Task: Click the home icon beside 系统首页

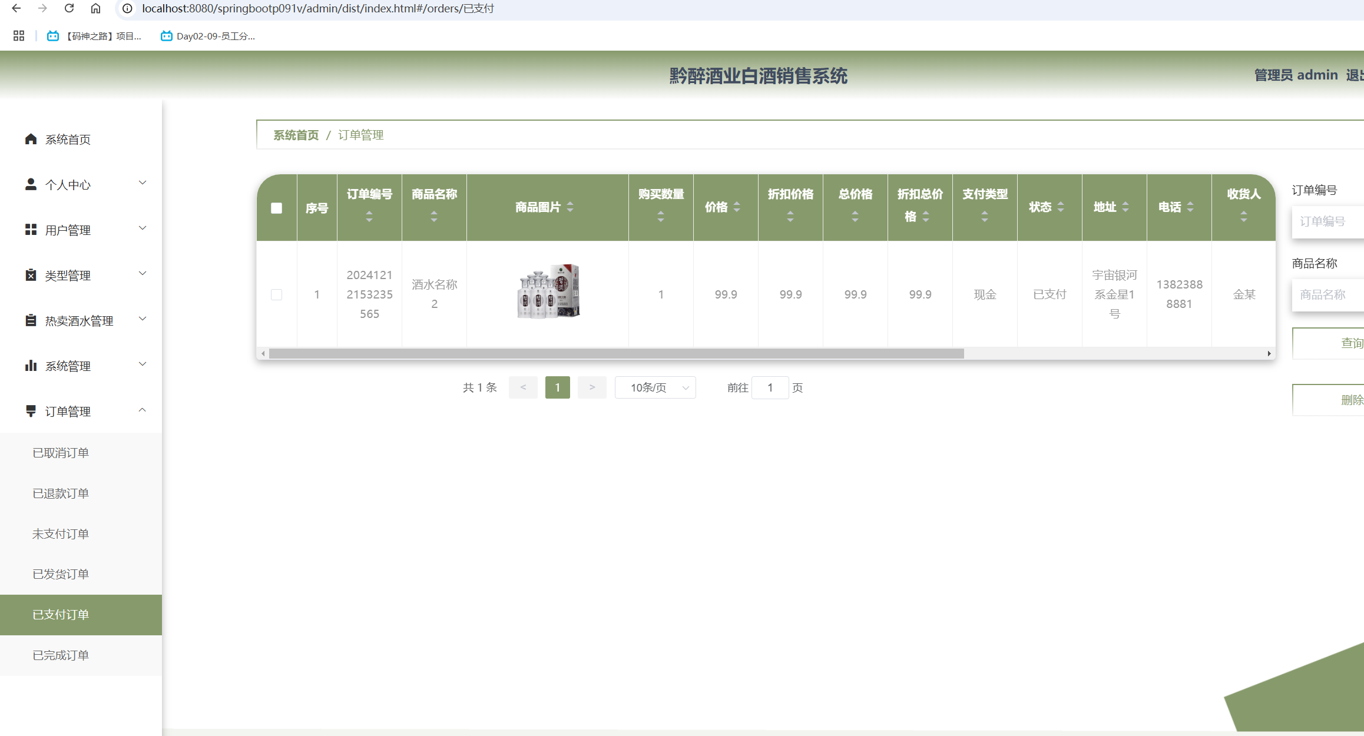Action: pos(31,139)
